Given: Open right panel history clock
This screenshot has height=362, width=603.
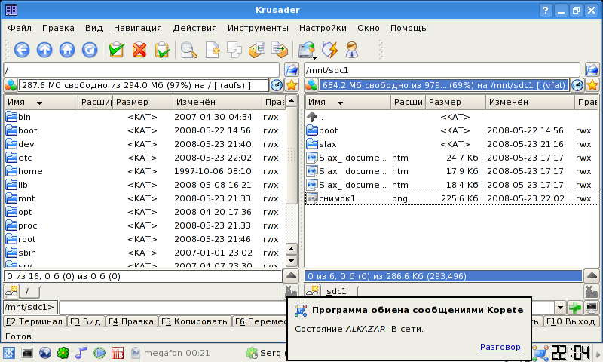Looking at the screenshot, I should pos(577,85).
